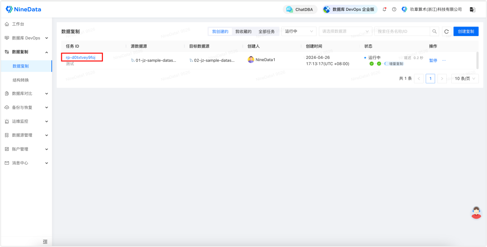
Task: Click the 数据库对比 icon
Action: pos(7,94)
